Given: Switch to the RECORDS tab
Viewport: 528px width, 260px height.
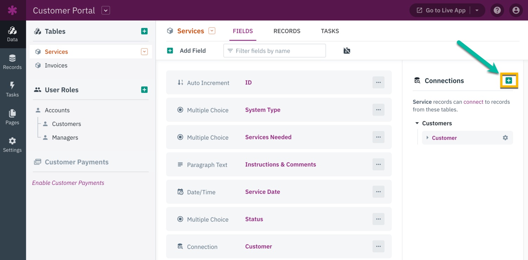Looking at the screenshot, I should [x=287, y=31].
